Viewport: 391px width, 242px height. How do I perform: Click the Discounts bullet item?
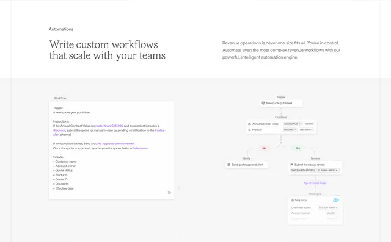point(61,184)
